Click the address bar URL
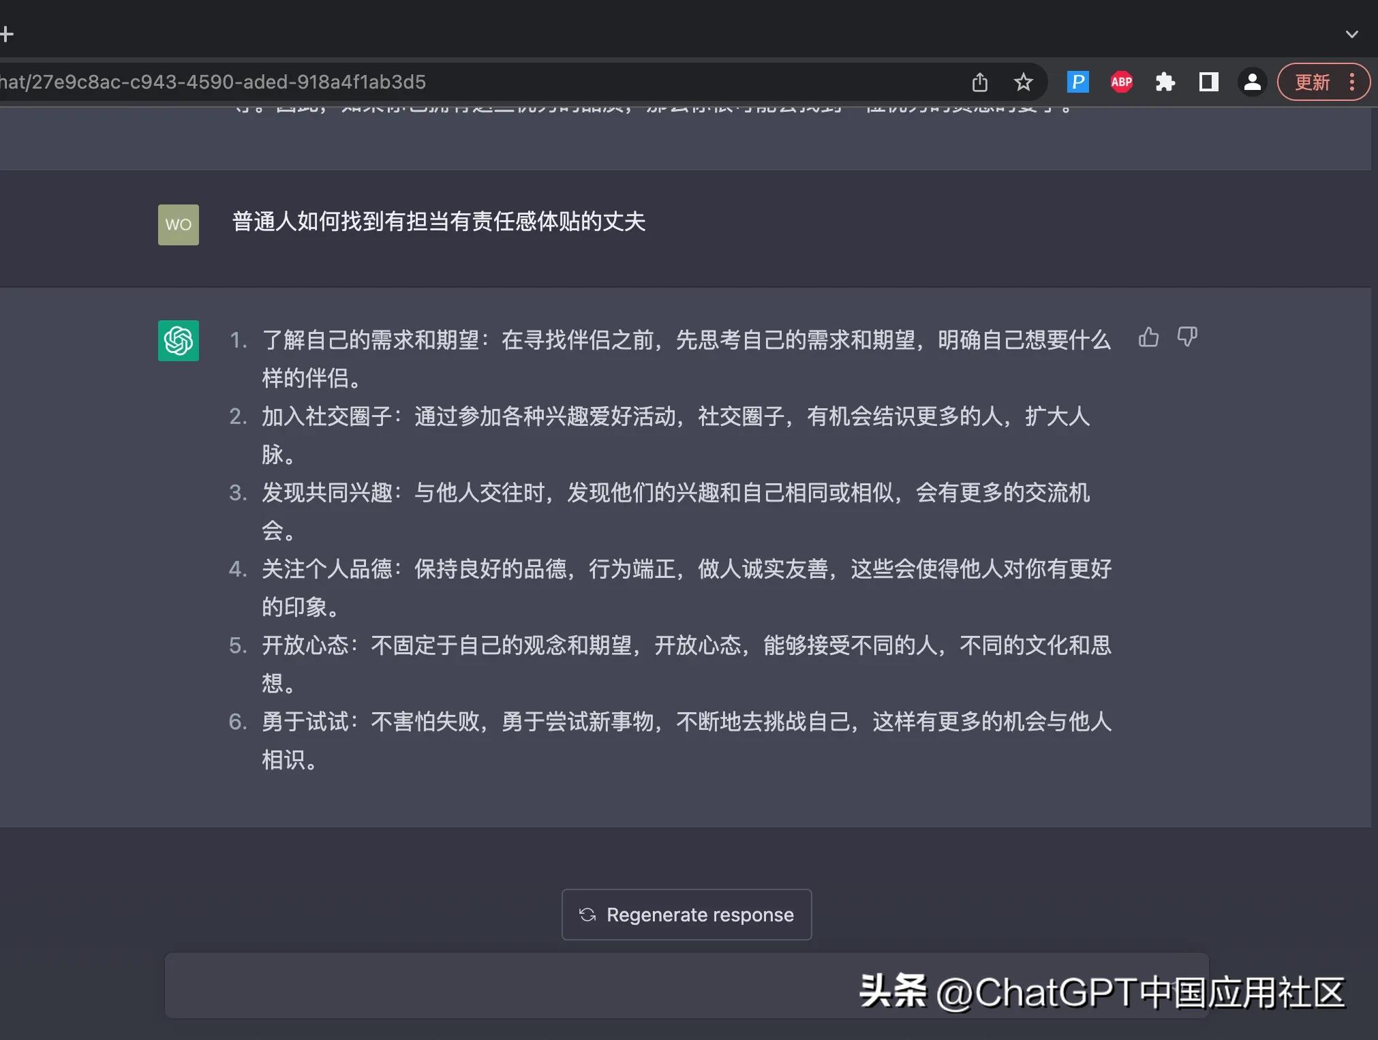 (x=273, y=82)
